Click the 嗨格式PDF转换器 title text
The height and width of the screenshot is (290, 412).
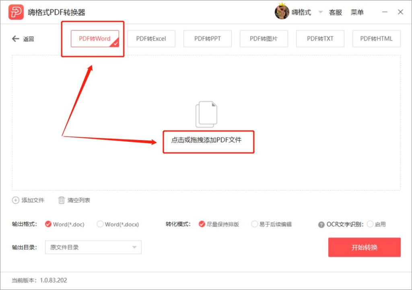[x=56, y=12]
